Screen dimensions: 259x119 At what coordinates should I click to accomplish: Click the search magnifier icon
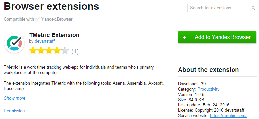pos(253,8)
